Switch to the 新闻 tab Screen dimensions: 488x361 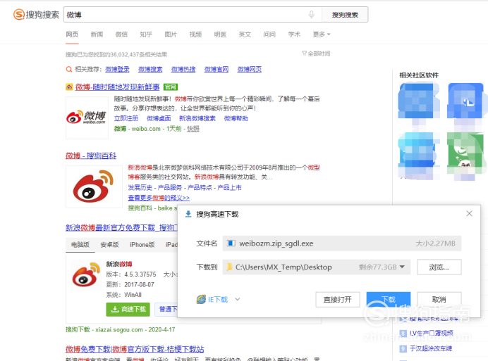tap(97, 34)
